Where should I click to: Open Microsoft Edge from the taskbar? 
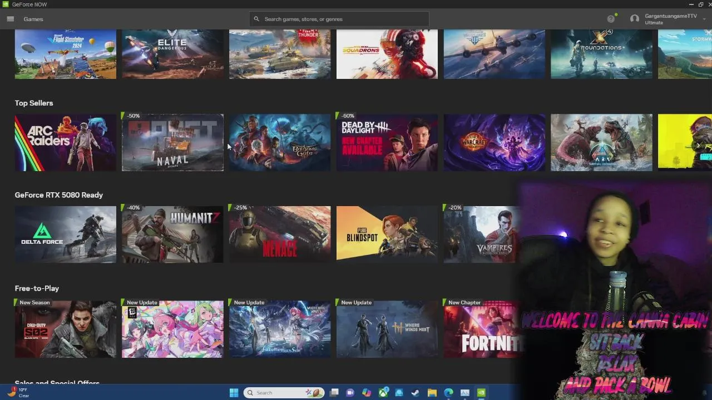point(448,393)
